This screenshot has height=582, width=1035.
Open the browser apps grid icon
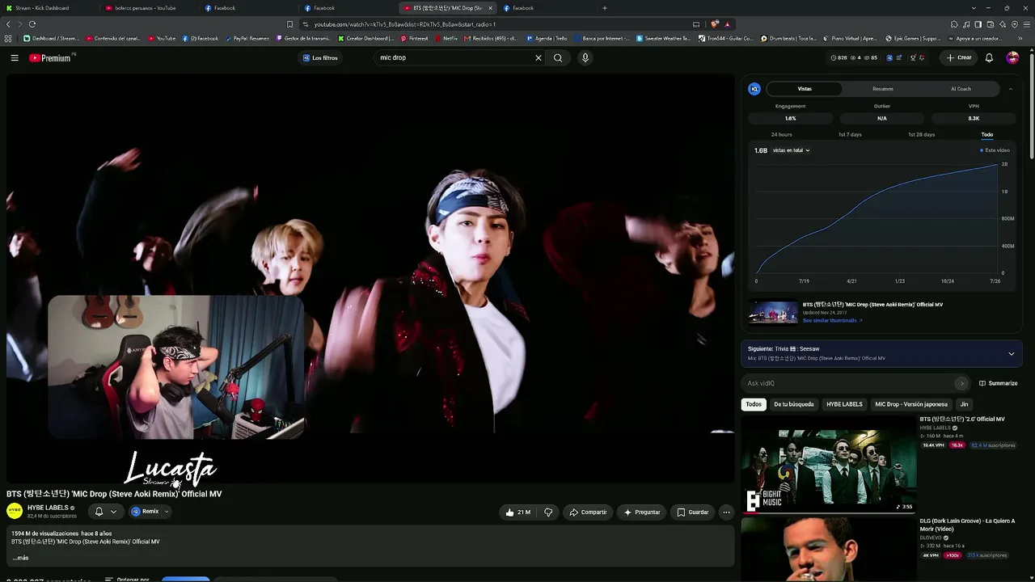pyautogui.click(x=8, y=38)
